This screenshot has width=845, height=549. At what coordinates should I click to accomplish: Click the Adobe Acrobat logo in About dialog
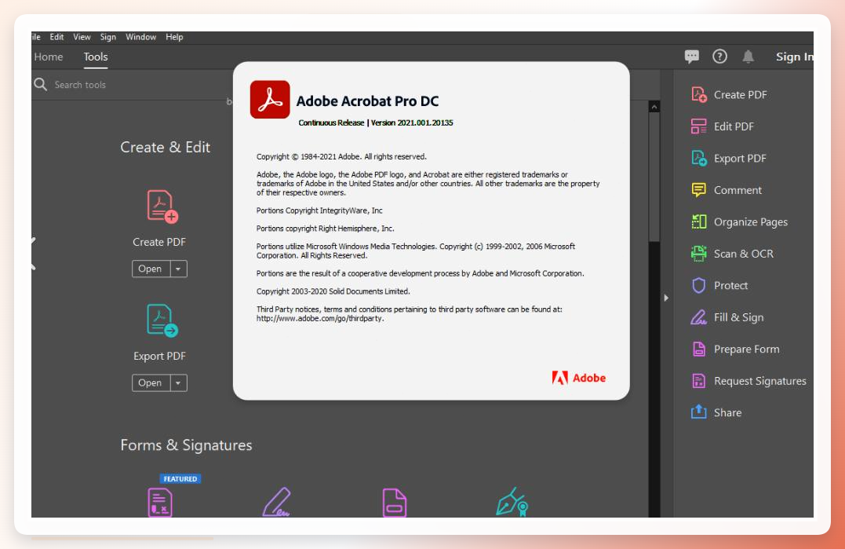point(270,100)
